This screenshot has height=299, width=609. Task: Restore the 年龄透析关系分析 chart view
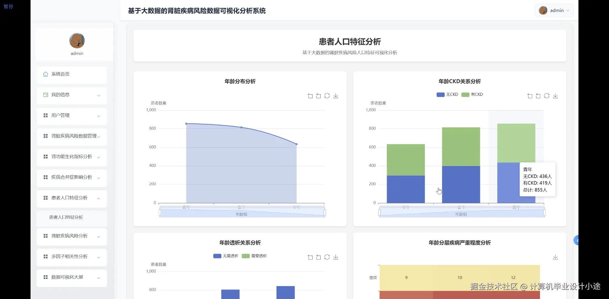tap(327, 257)
